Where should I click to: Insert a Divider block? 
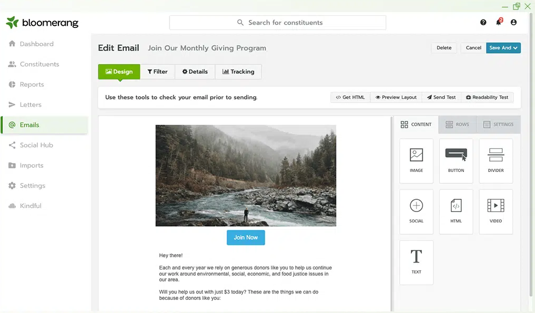coord(495,160)
